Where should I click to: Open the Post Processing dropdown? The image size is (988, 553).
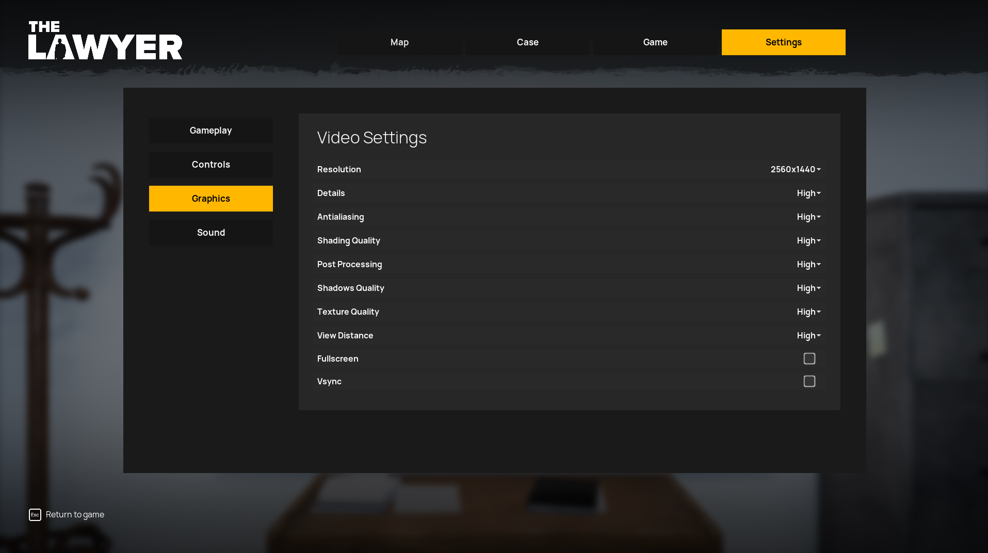click(808, 264)
